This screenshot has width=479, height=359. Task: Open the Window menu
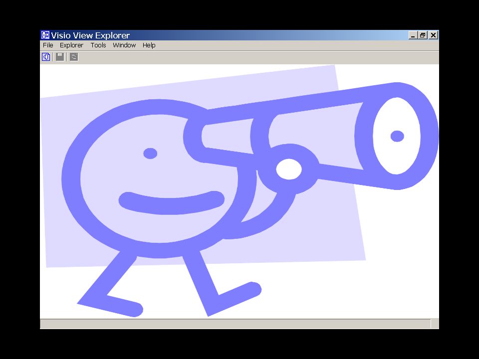coord(124,45)
